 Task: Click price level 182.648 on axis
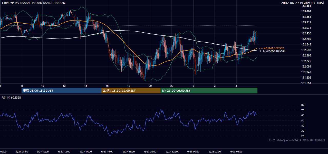306,44
